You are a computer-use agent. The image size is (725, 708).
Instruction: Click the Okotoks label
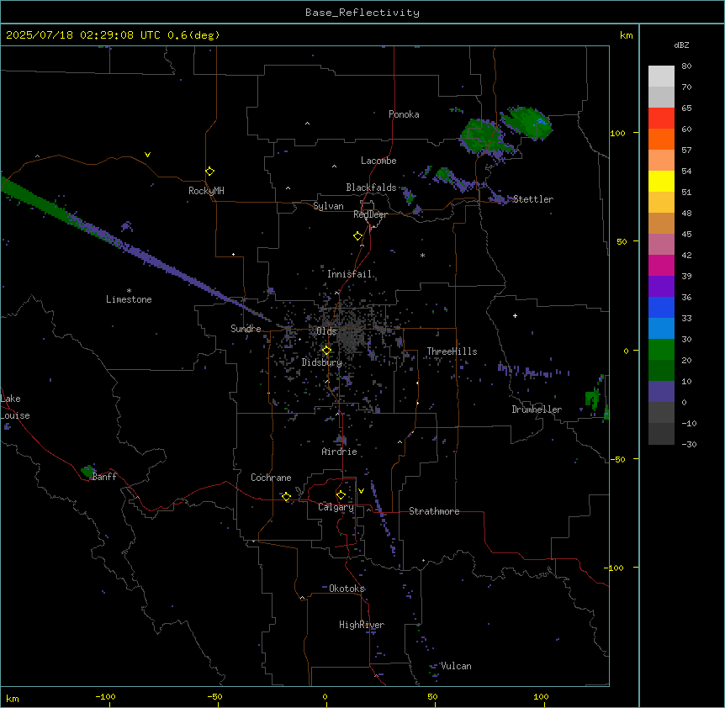pos(347,589)
